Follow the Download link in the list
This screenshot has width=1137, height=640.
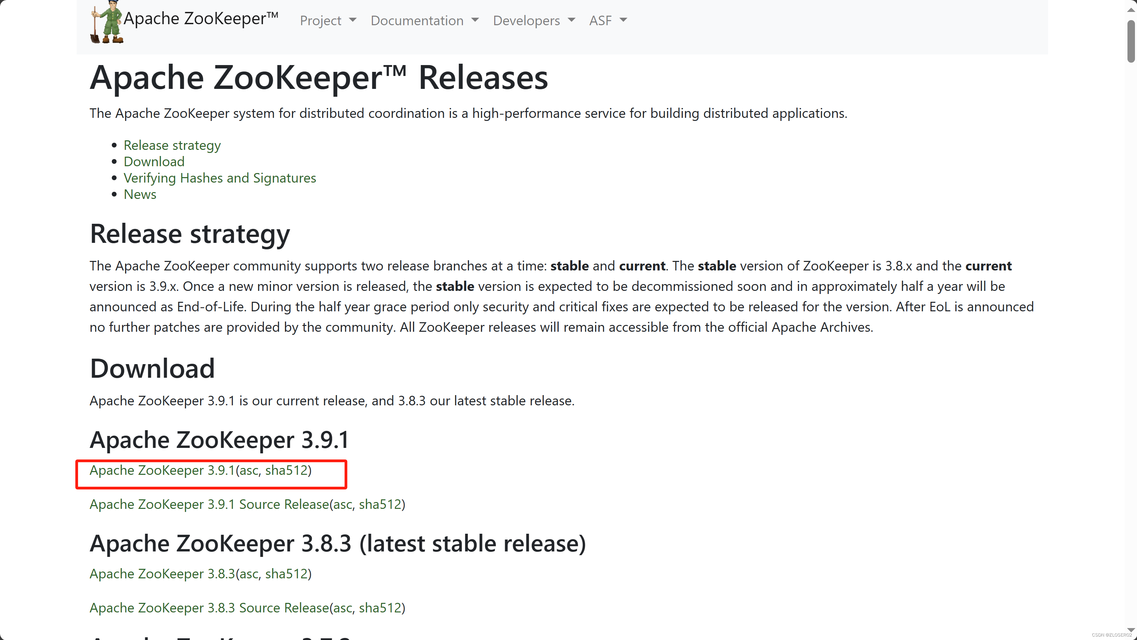[x=154, y=161]
